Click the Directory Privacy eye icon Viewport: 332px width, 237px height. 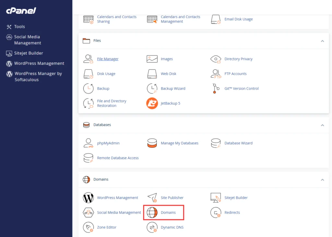(216, 59)
